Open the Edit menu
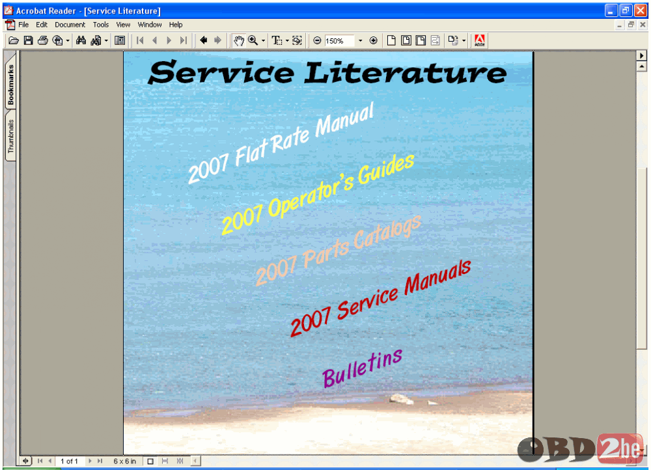651x470 pixels. pos(42,25)
